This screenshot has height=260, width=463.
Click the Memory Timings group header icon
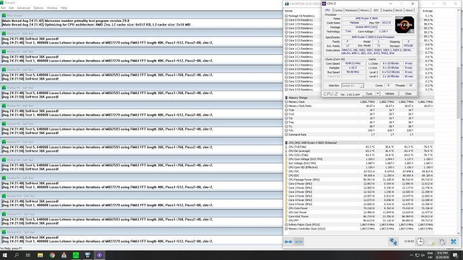(x=286, y=98)
